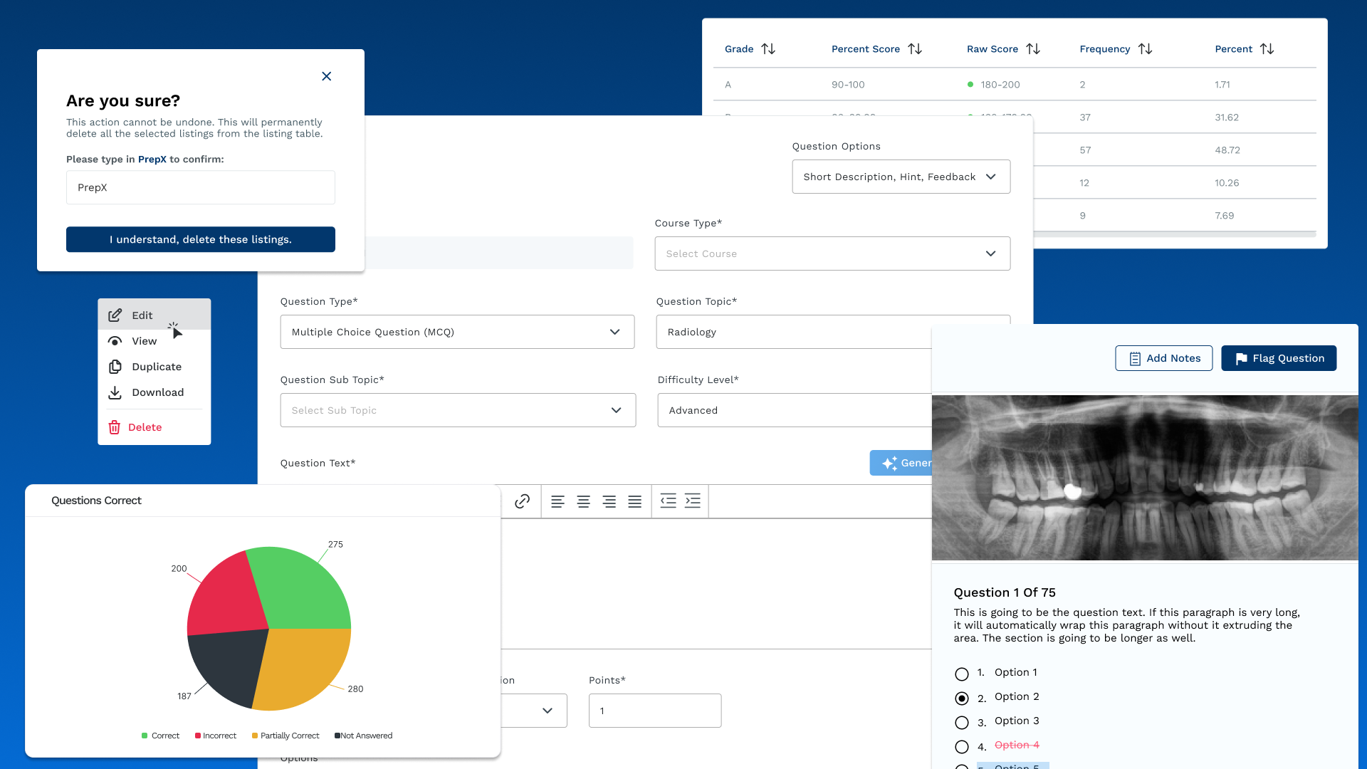
Task: Click the Flag Question button
Action: tap(1279, 358)
